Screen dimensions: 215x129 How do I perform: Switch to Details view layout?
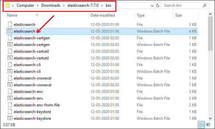point(201,125)
